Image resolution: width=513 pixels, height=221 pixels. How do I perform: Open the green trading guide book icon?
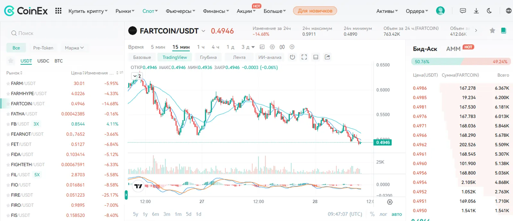pos(503,31)
